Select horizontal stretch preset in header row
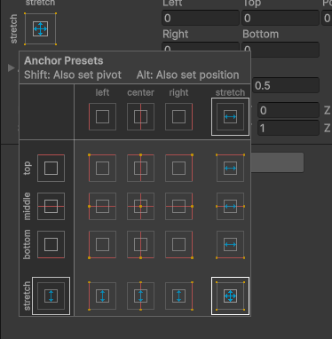 [x=230, y=116]
